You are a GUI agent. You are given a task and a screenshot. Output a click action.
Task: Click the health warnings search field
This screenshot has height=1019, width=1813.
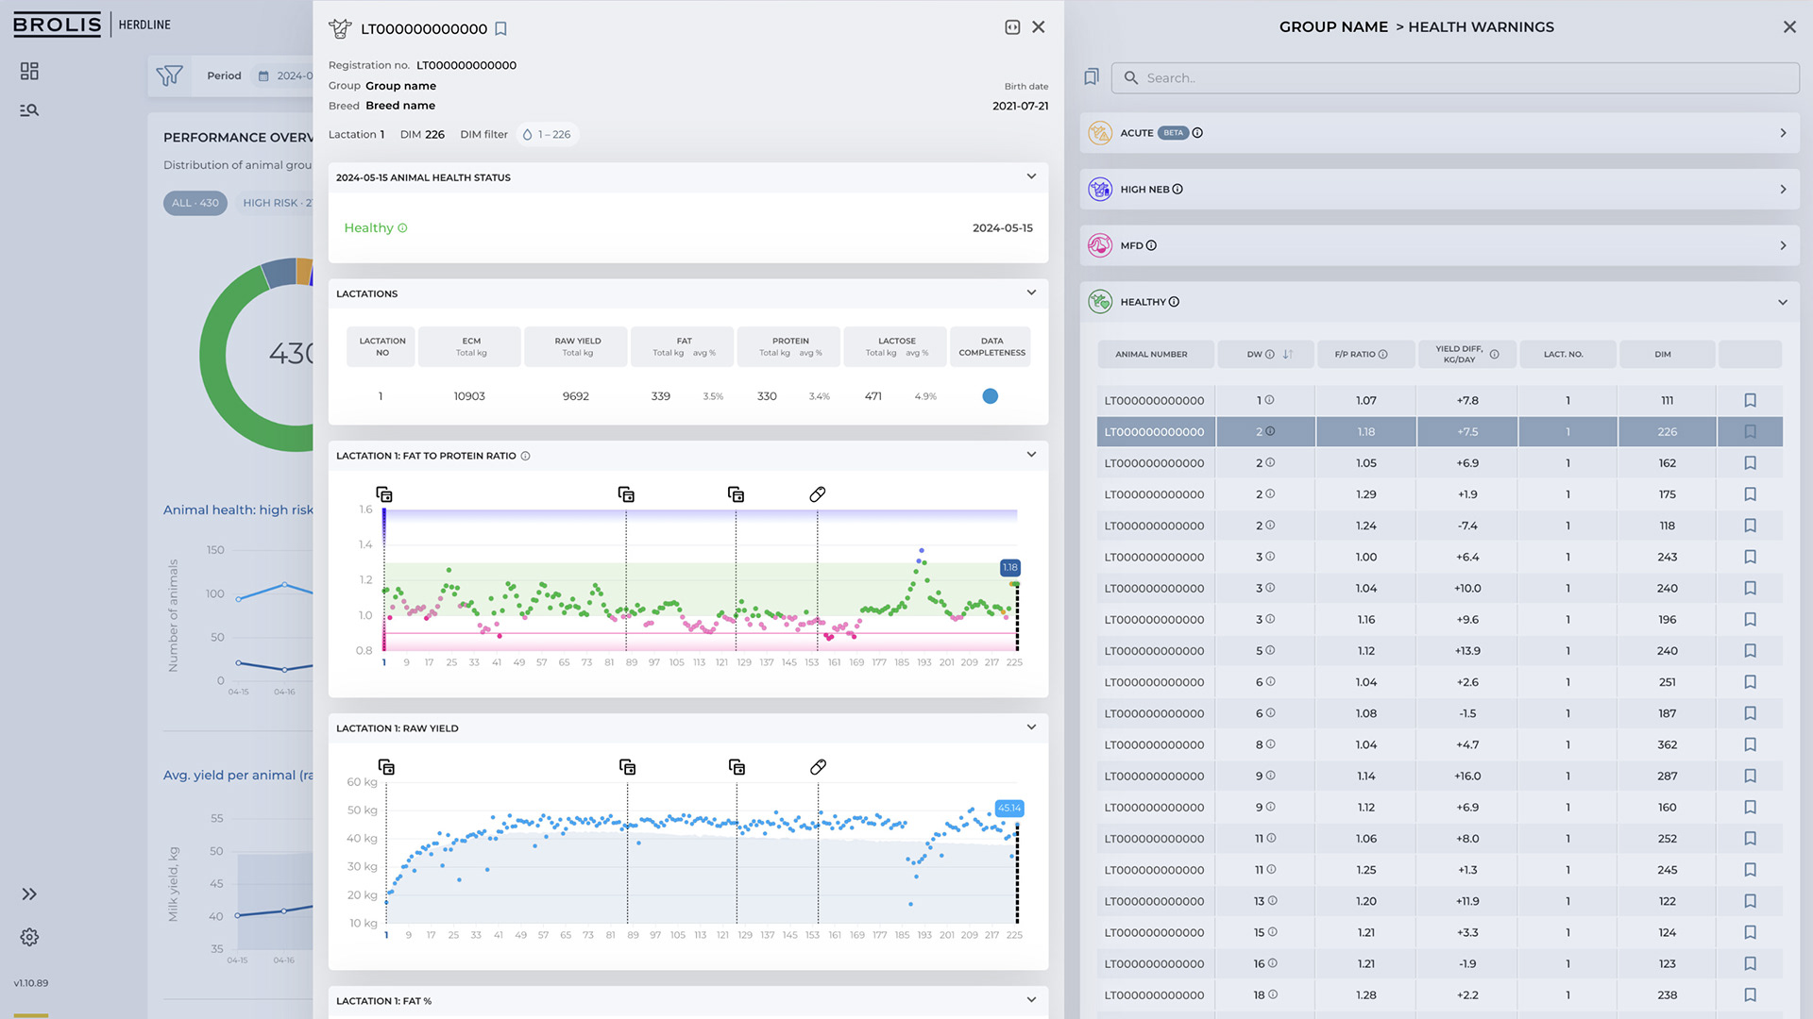pyautogui.click(x=1454, y=78)
